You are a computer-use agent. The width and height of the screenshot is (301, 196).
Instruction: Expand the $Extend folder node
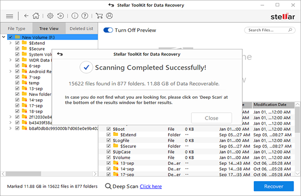11,42
